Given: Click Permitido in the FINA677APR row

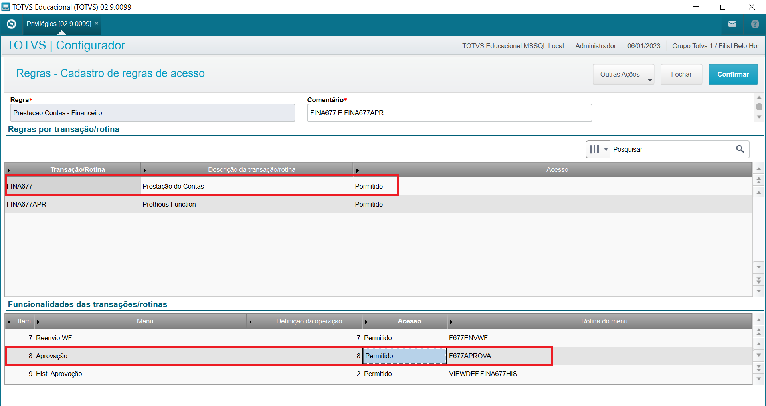Looking at the screenshot, I should click(369, 204).
